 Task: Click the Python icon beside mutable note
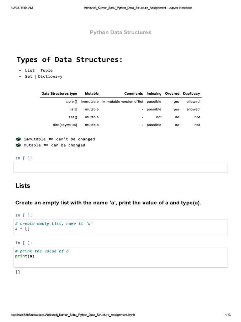[x=19, y=145]
